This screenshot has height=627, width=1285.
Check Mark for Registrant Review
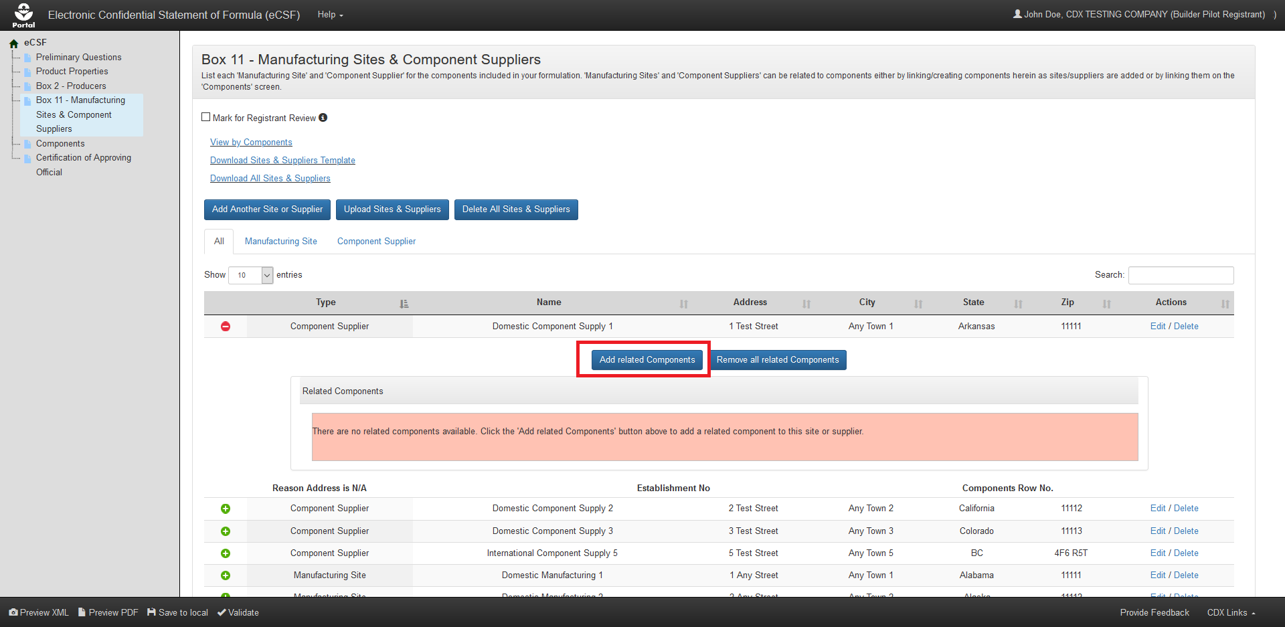(x=206, y=117)
